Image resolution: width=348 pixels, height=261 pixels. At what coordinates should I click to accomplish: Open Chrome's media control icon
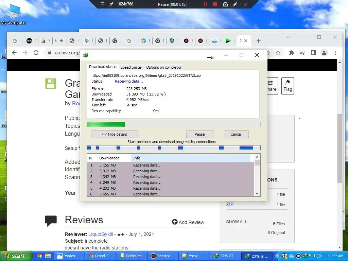tap(302, 53)
